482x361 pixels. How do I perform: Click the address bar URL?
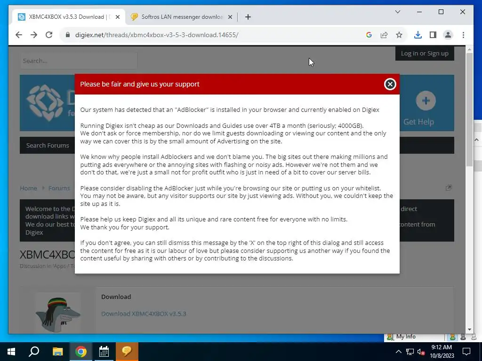point(157,35)
